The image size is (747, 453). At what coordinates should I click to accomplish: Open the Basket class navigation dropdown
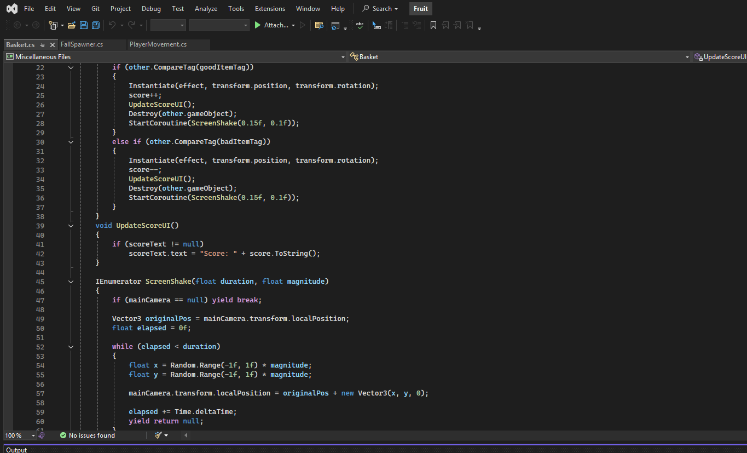[x=687, y=57]
